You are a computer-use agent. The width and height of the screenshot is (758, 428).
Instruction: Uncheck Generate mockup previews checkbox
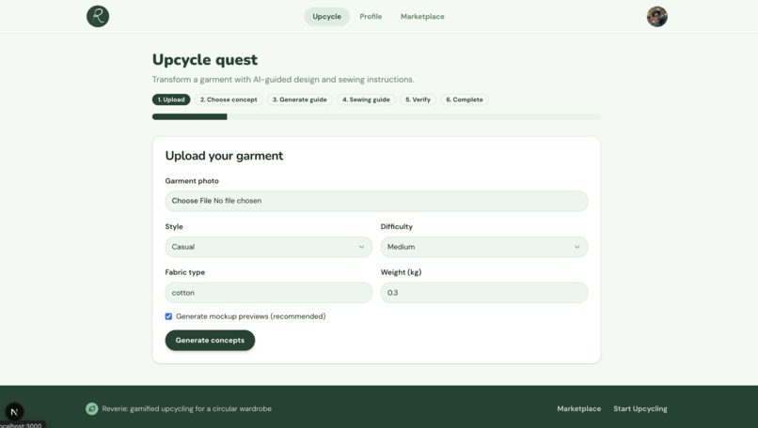point(168,316)
